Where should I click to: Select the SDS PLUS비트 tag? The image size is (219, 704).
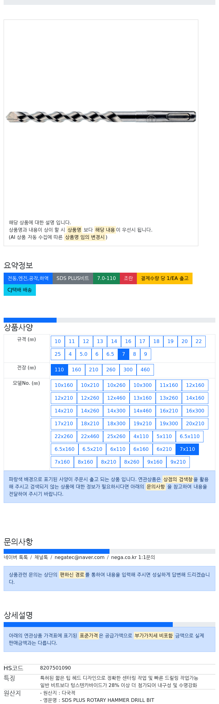(x=73, y=278)
